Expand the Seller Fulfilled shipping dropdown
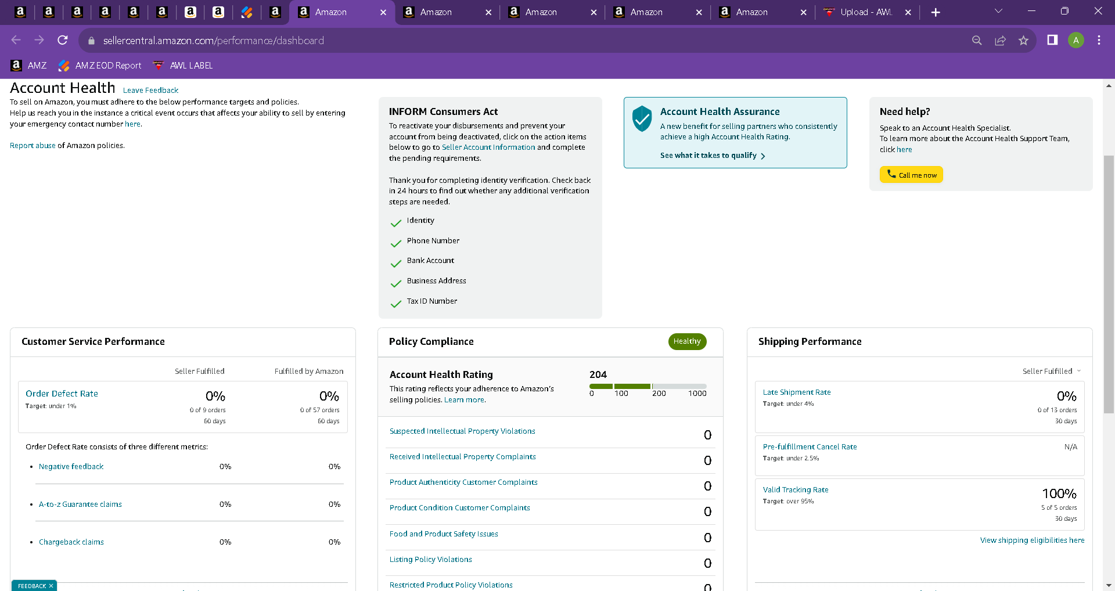Screen dimensions: 1115x591 click(x=1052, y=371)
